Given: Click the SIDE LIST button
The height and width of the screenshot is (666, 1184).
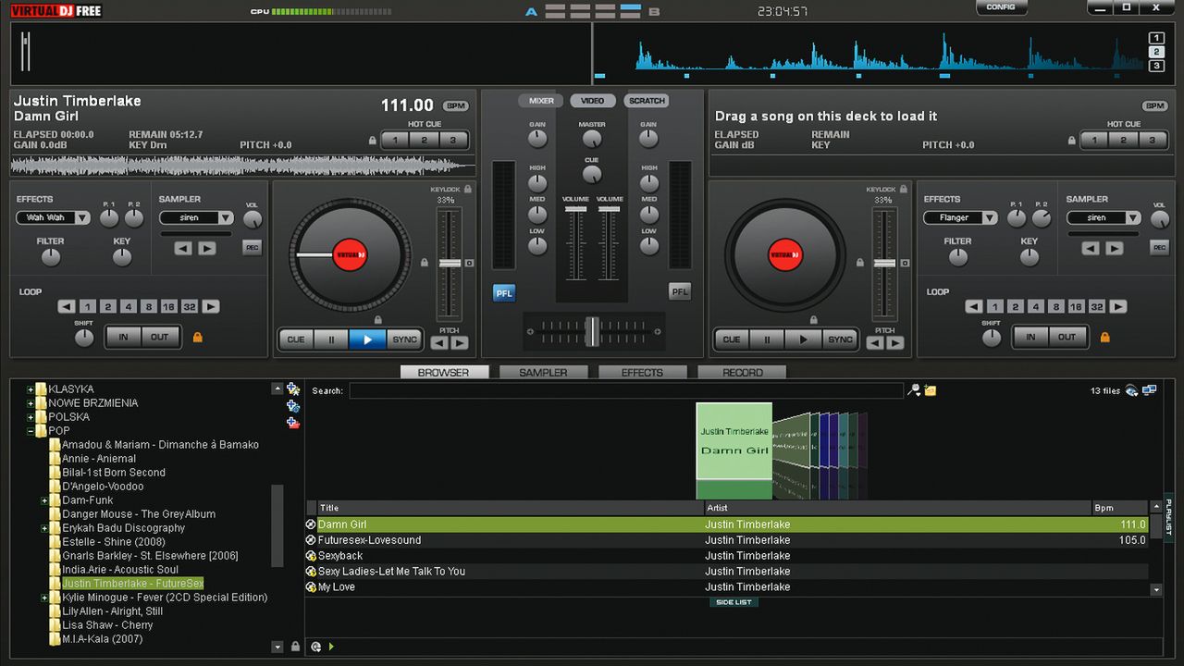Looking at the screenshot, I should pyautogui.click(x=734, y=602).
